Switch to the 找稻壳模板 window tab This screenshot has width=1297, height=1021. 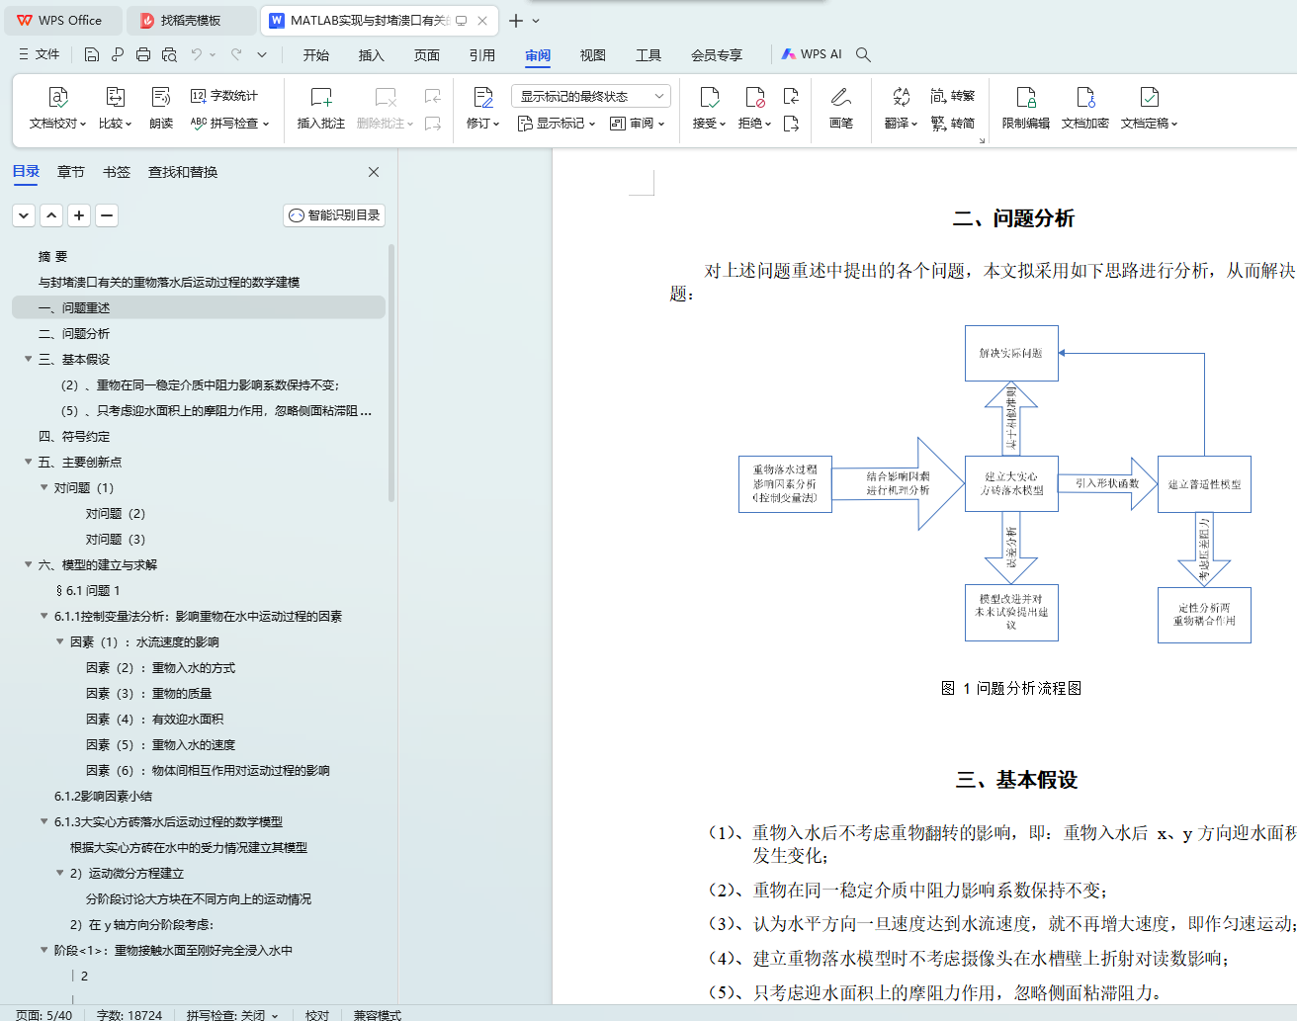pyautogui.click(x=190, y=20)
